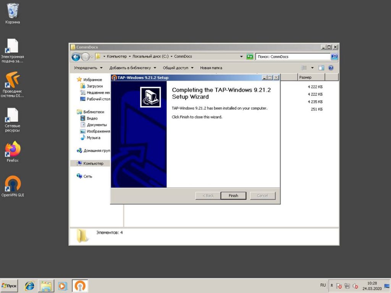Toggle the preview pane icon

(321, 68)
